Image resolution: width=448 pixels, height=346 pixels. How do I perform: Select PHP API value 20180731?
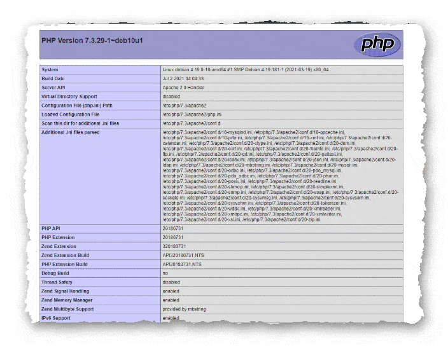173,229
